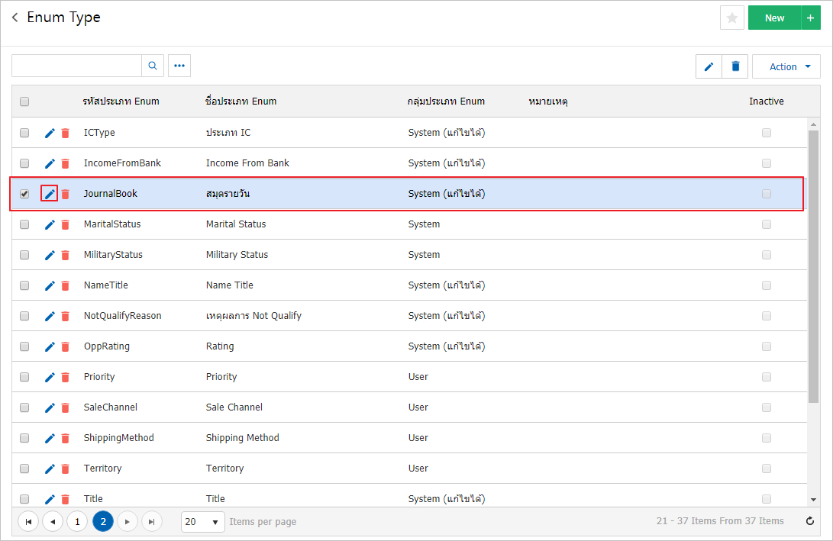Go to previous page
This screenshot has height=541, width=833.
[x=53, y=522]
